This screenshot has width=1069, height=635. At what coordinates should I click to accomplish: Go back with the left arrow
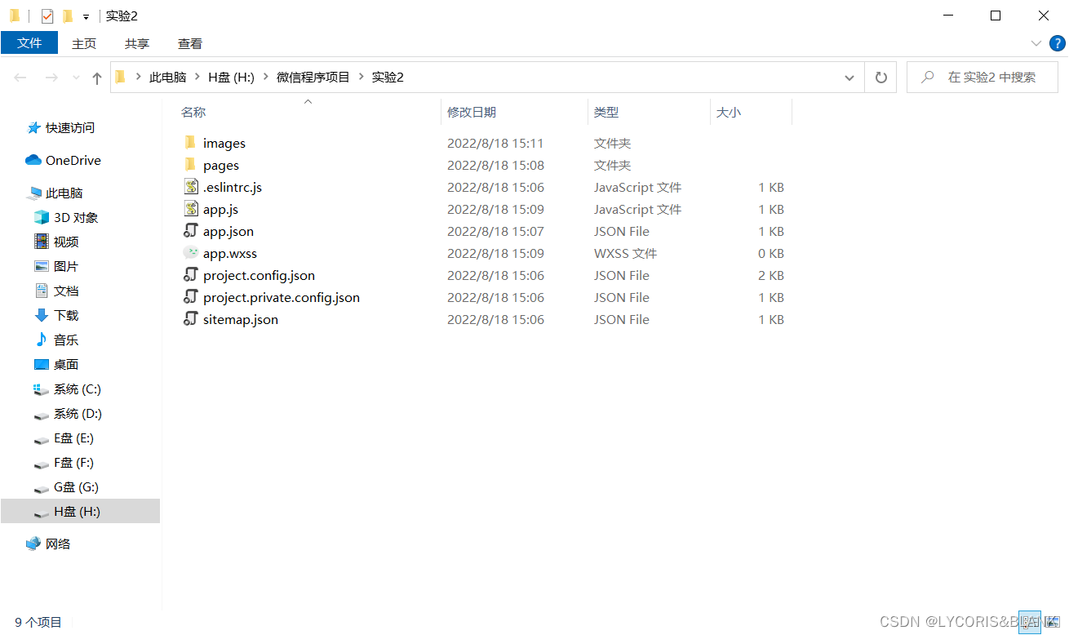(x=20, y=78)
